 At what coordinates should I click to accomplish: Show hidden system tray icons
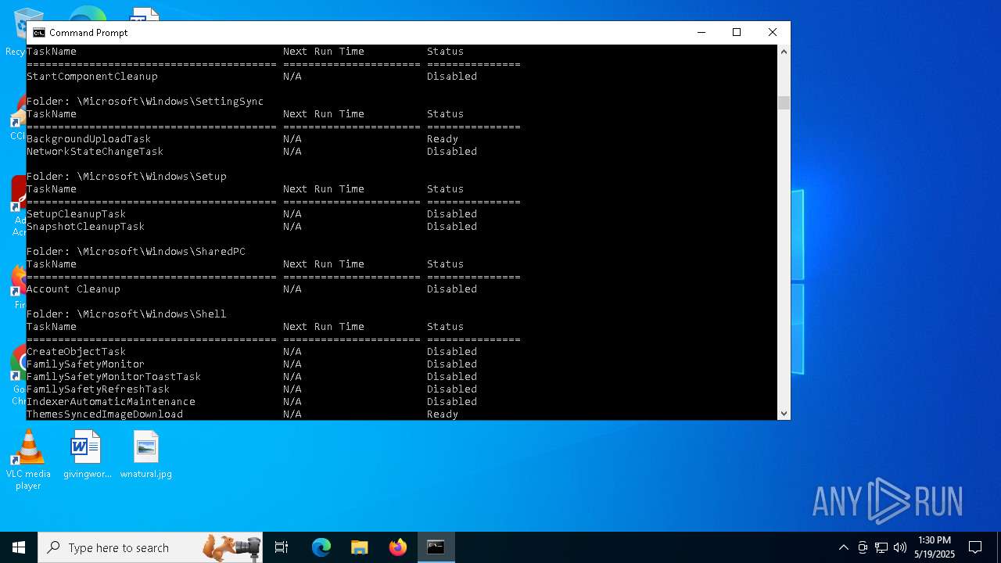pos(843,547)
